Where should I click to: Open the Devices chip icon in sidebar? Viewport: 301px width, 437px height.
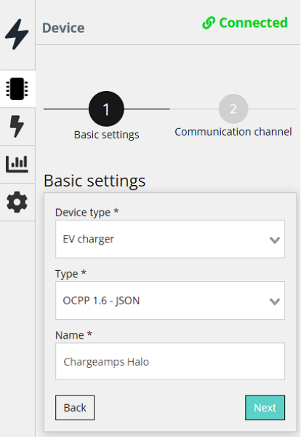tap(17, 89)
